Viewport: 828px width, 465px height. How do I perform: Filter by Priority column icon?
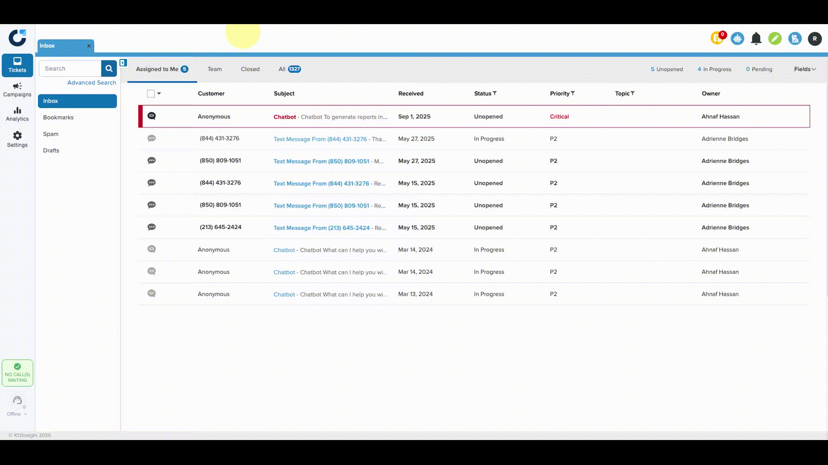click(x=573, y=93)
